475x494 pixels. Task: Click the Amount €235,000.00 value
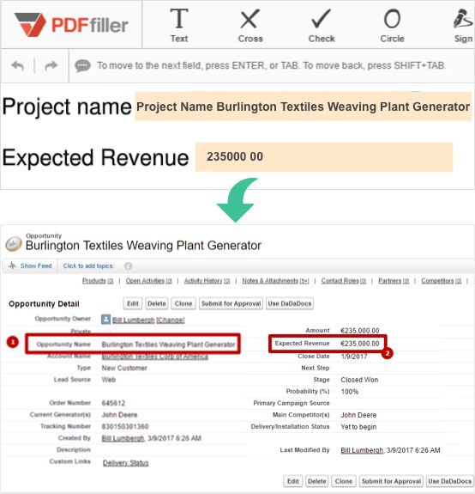[x=360, y=331]
